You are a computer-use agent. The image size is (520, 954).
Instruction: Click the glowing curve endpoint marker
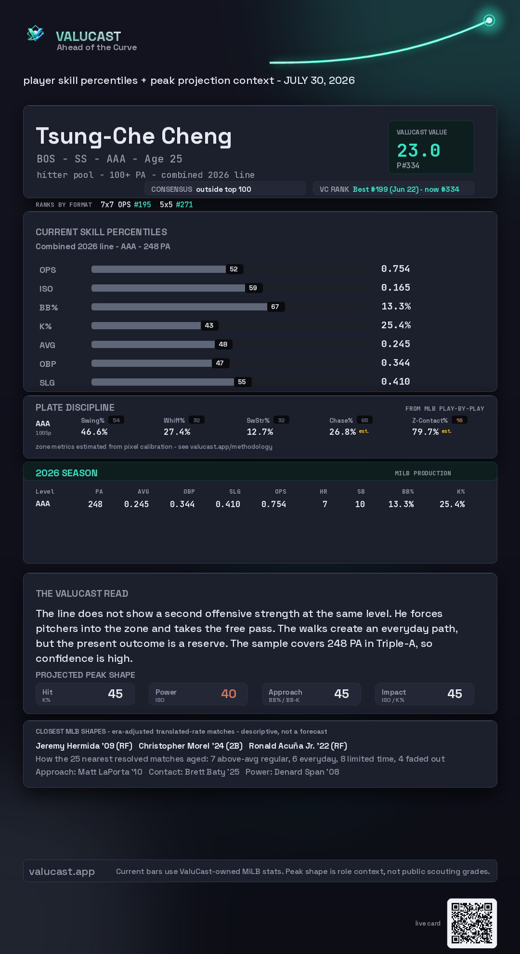click(x=489, y=20)
